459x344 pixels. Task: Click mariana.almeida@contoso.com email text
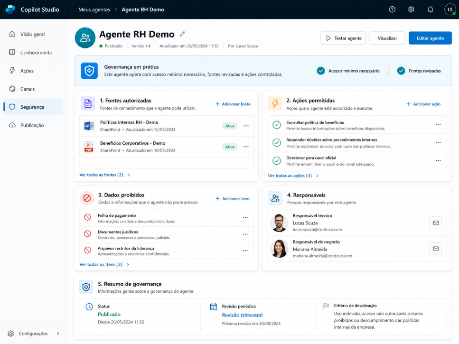point(322,256)
